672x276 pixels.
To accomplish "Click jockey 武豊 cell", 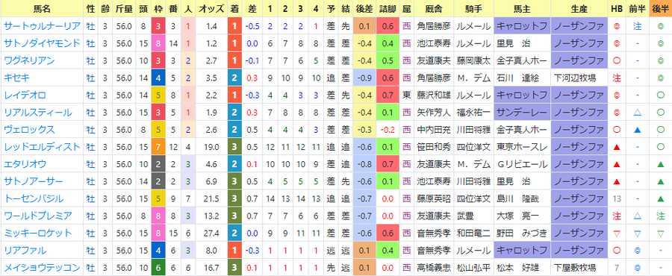I will 473,216.
